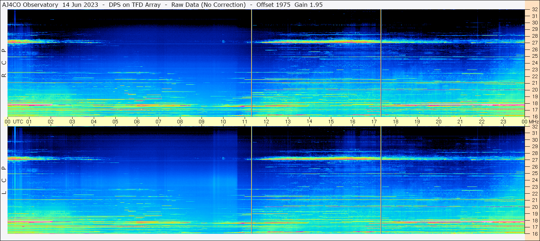Click the Gain 1.95 value in the header
The width and height of the screenshot is (540, 241).
pyautogui.click(x=309, y=5)
